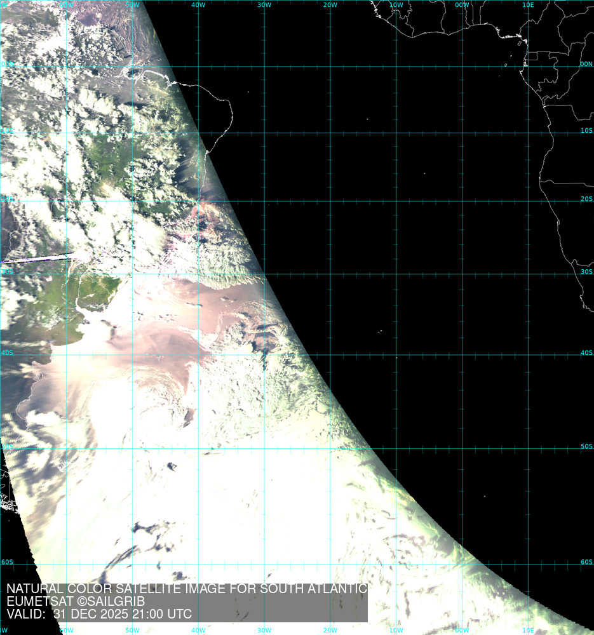
Task: Click the 10E longitude label along top edge
Action: pyautogui.click(x=528, y=4)
